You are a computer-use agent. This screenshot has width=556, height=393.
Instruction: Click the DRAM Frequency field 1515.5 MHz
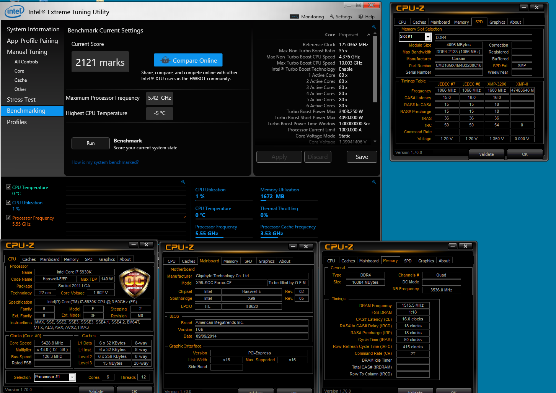tap(413, 306)
